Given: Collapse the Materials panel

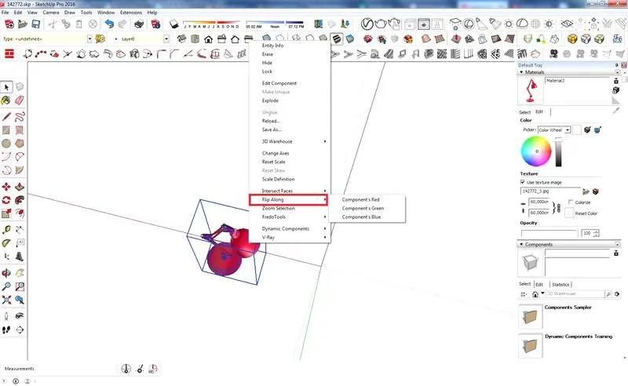Looking at the screenshot, I should [521, 72].
